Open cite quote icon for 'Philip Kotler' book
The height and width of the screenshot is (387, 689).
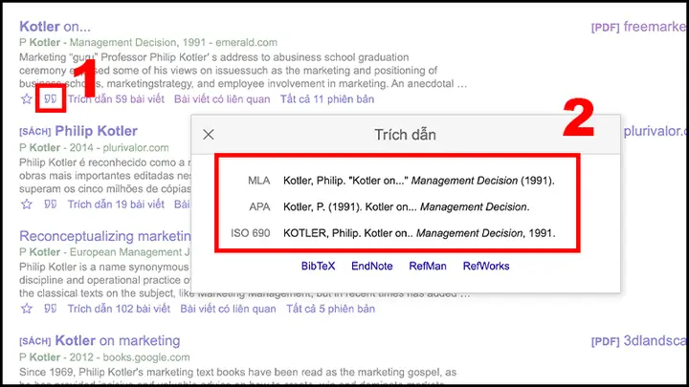click(x=51, y=204)
